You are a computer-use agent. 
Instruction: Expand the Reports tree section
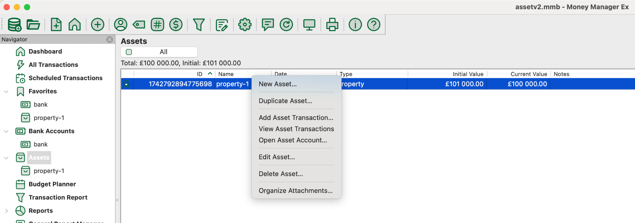pyautogui.click(x=6, y=211)
